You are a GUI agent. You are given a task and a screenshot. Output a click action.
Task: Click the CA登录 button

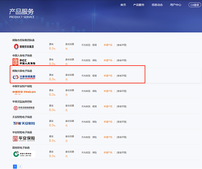point(195,5)
